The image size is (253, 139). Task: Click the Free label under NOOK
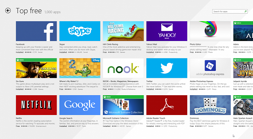coord(105,89)
